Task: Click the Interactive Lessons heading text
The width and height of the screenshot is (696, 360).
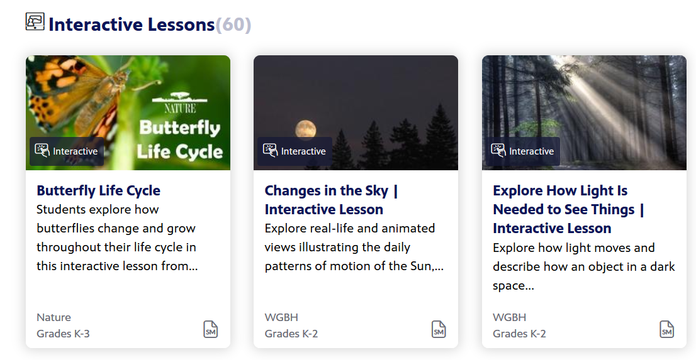Action: point(132,25)
